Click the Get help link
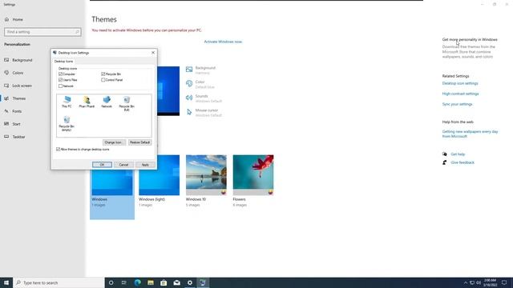Screen dimensions: 513x288 coord(458,154)
